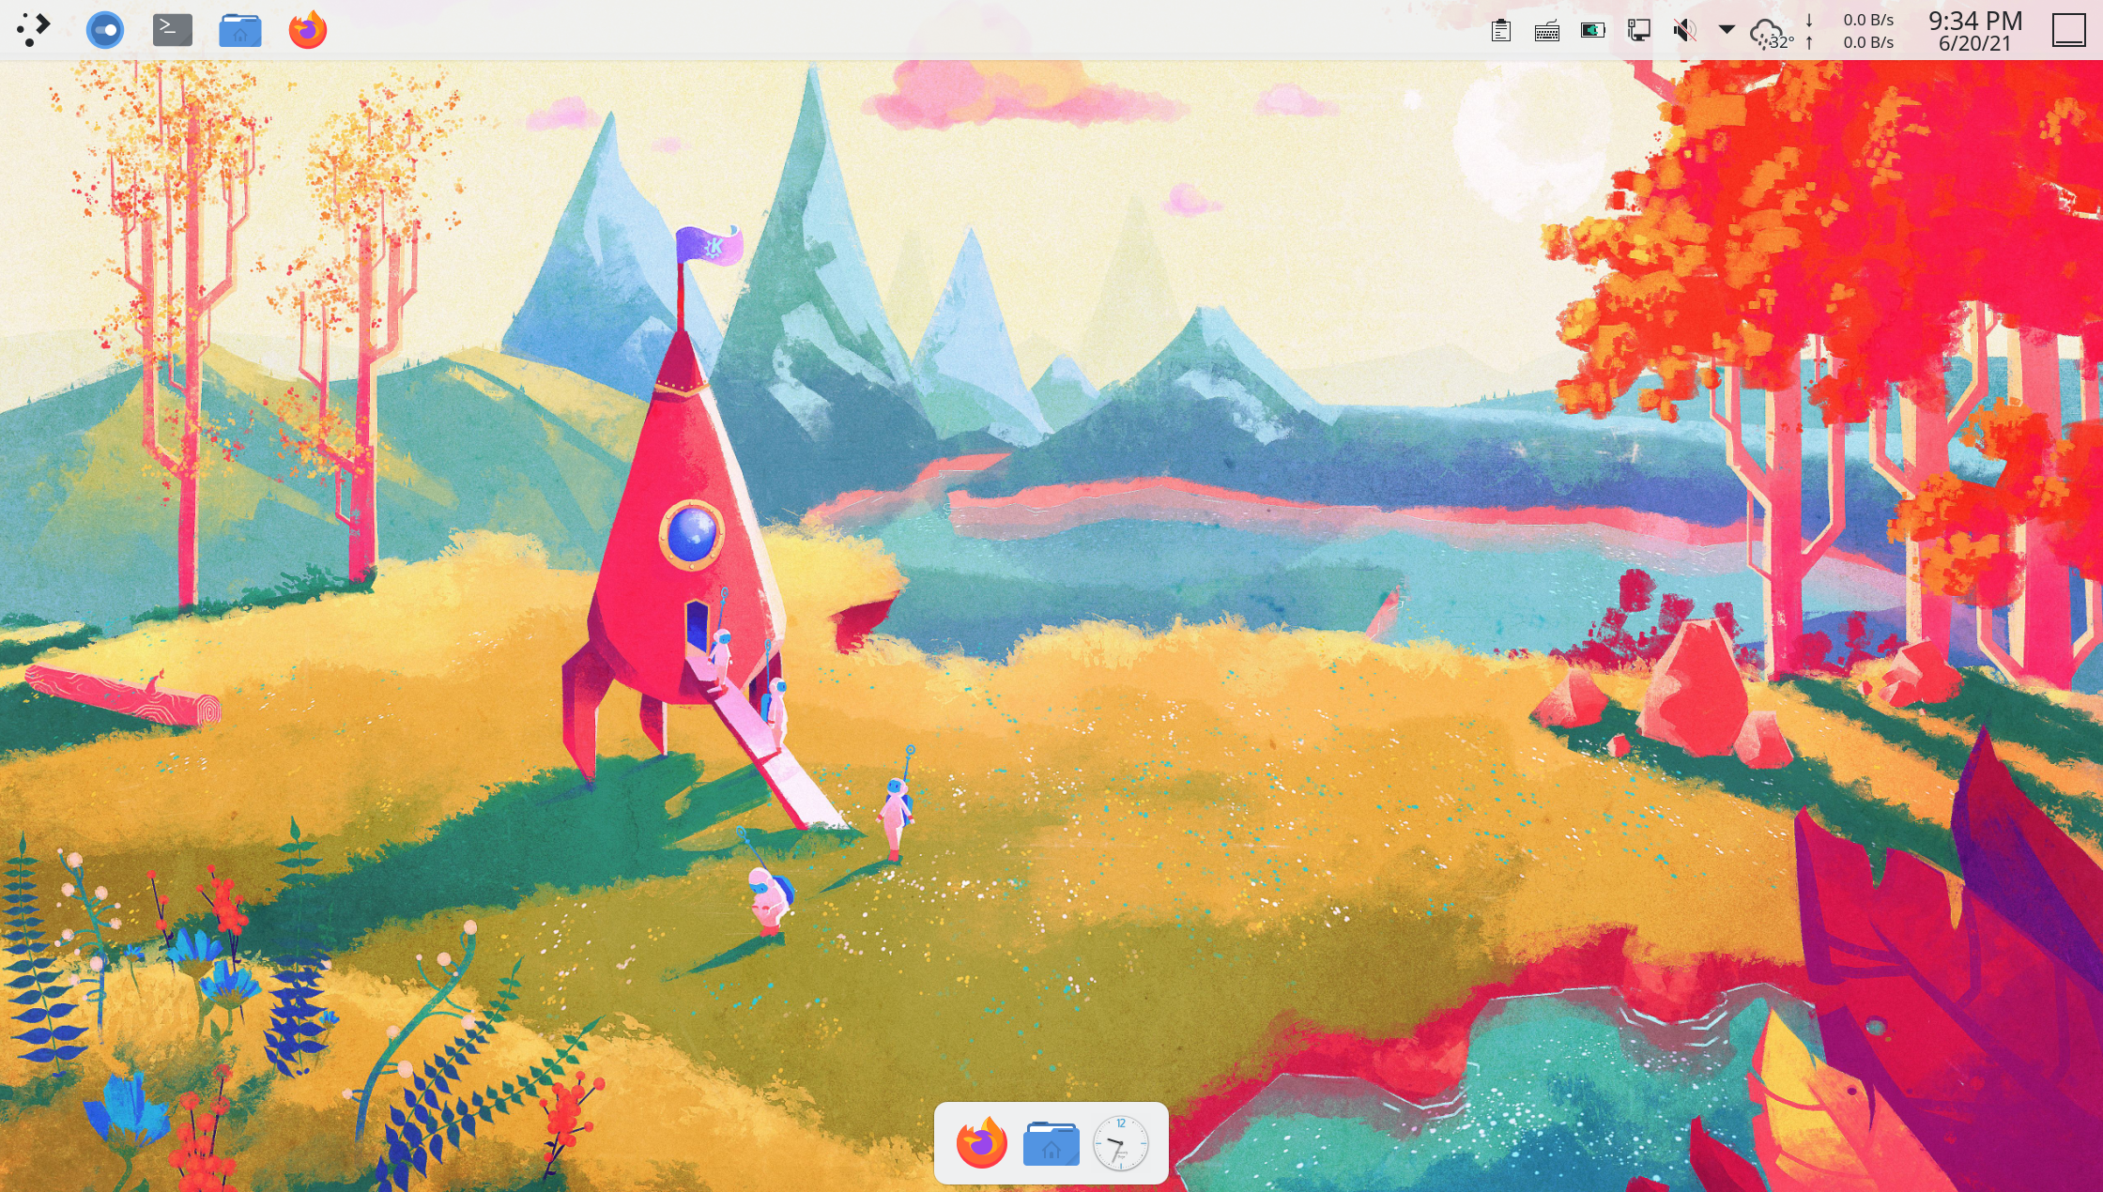Open the device and display tray icon
The image size is (2103, 1192).
1639,31
